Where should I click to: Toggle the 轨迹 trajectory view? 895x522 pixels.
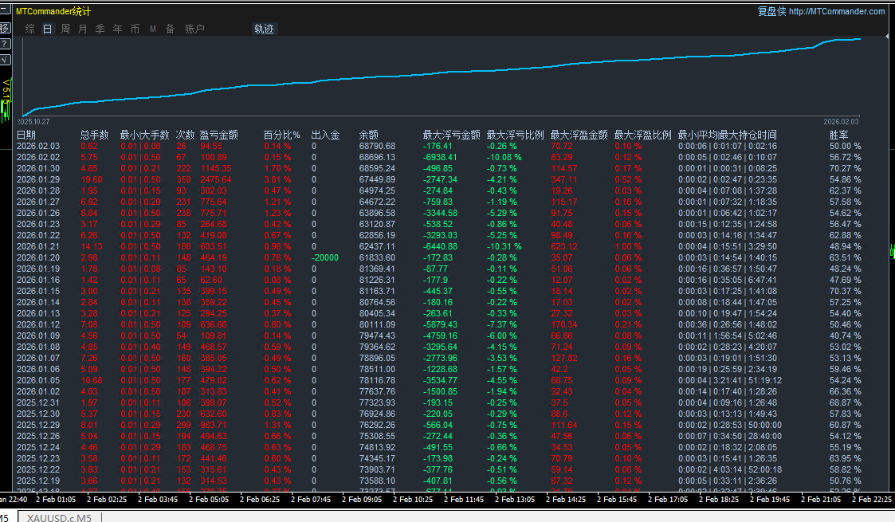point(264,29)
